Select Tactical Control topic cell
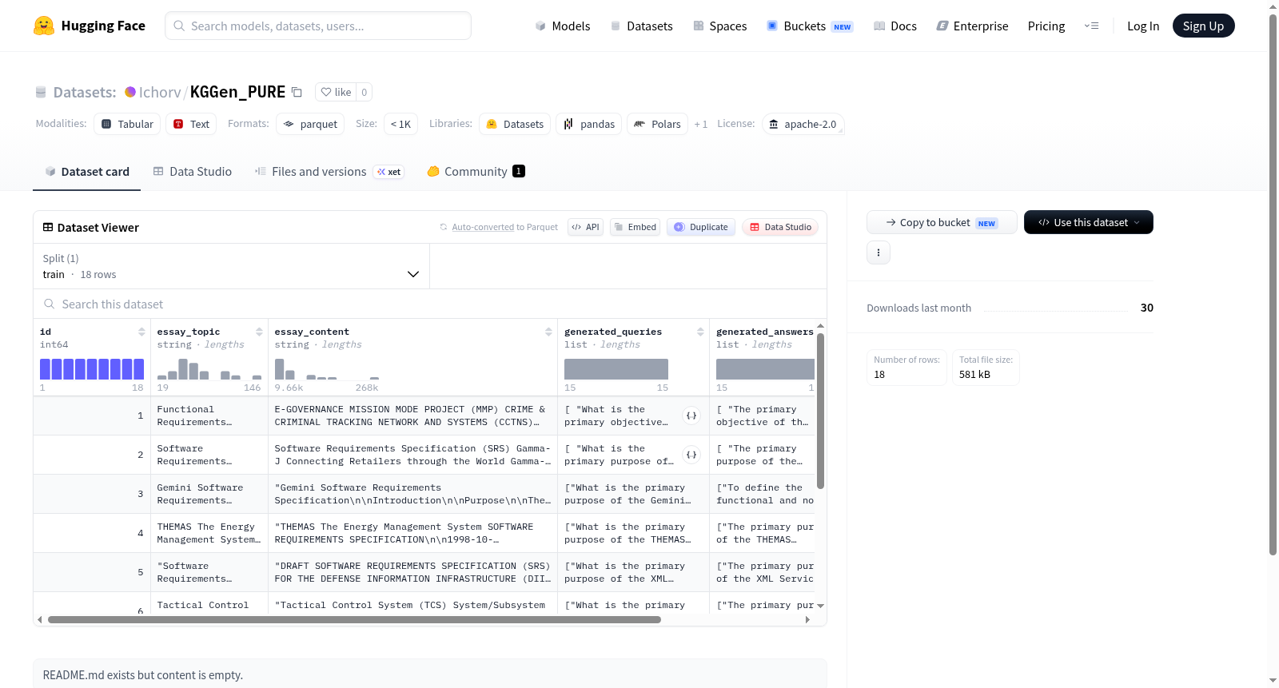The width and height of the screenshot is (1279, 688). point(209,603)
